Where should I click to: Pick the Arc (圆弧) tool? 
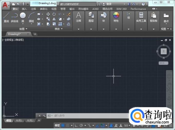[x=31, y=16]
